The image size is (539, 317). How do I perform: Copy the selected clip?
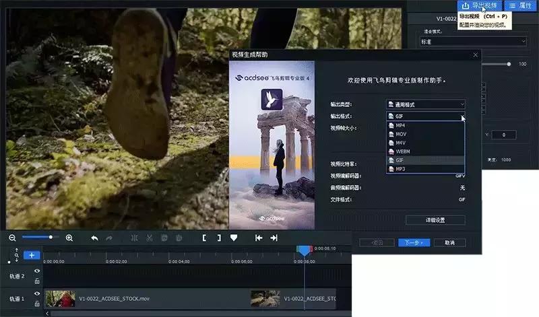tap(164, 238)
